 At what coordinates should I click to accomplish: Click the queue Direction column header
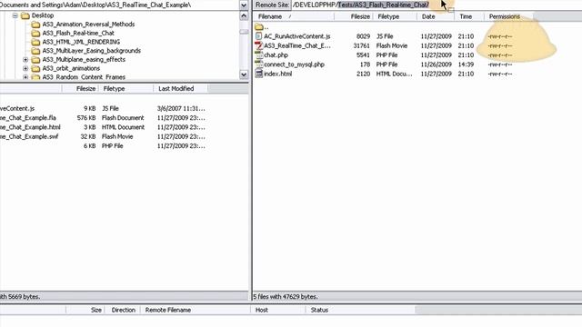(x=123, y=310)
